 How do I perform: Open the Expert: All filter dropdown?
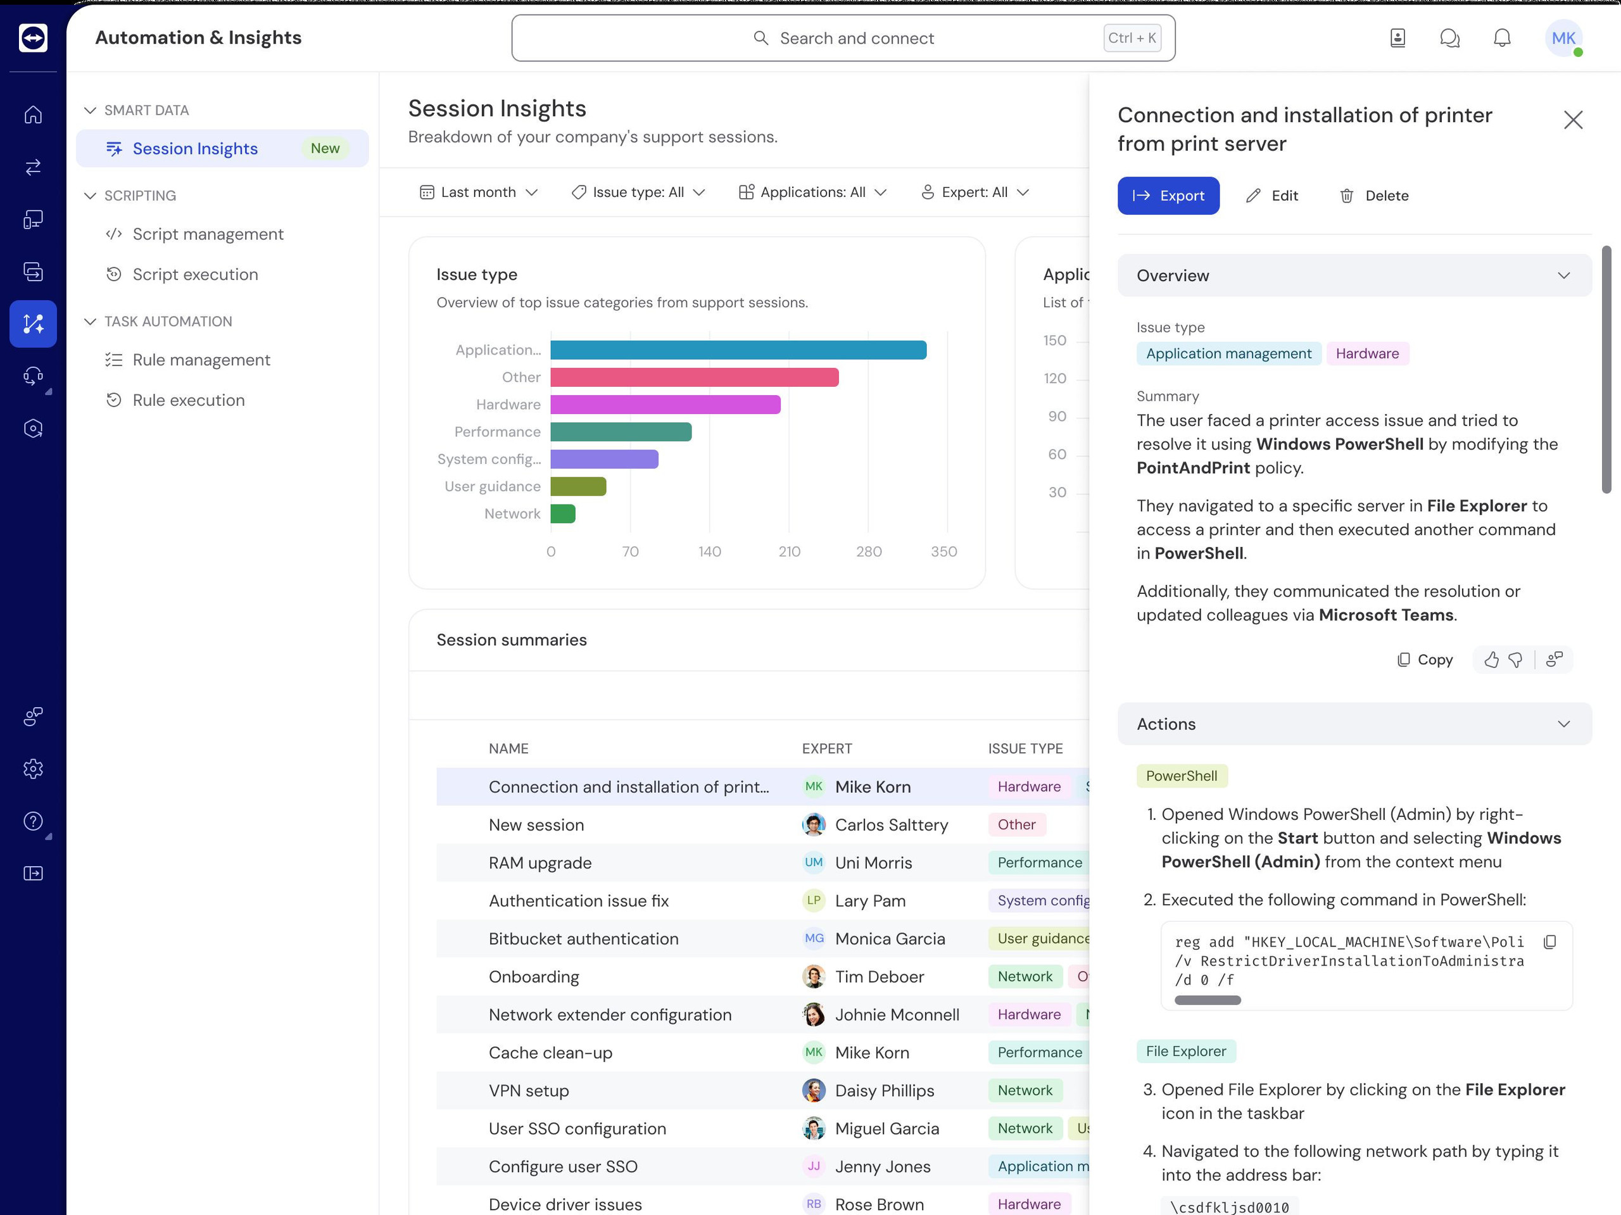coord(974,192)
